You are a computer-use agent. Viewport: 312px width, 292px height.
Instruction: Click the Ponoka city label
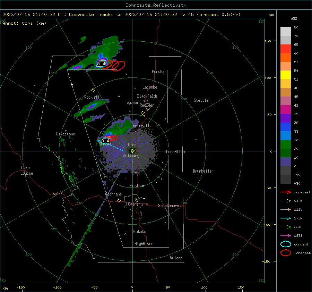[x=158, y=72]
